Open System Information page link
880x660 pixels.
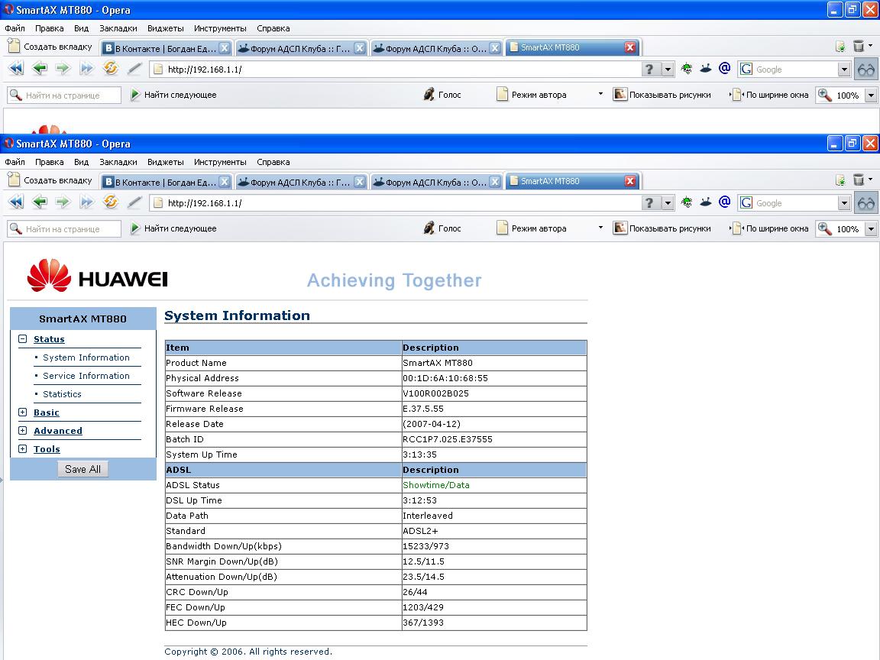pos(86,357)
